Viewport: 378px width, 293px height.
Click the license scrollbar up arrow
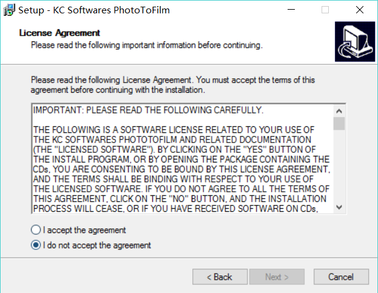[339, 110]
